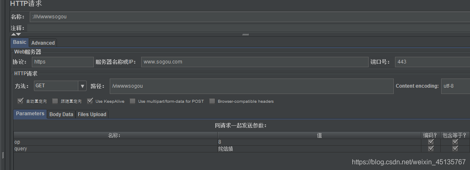Toggle 编码 checkbox in the query row
Viewport: 470px width, 170px height.
tap(431, 148)
